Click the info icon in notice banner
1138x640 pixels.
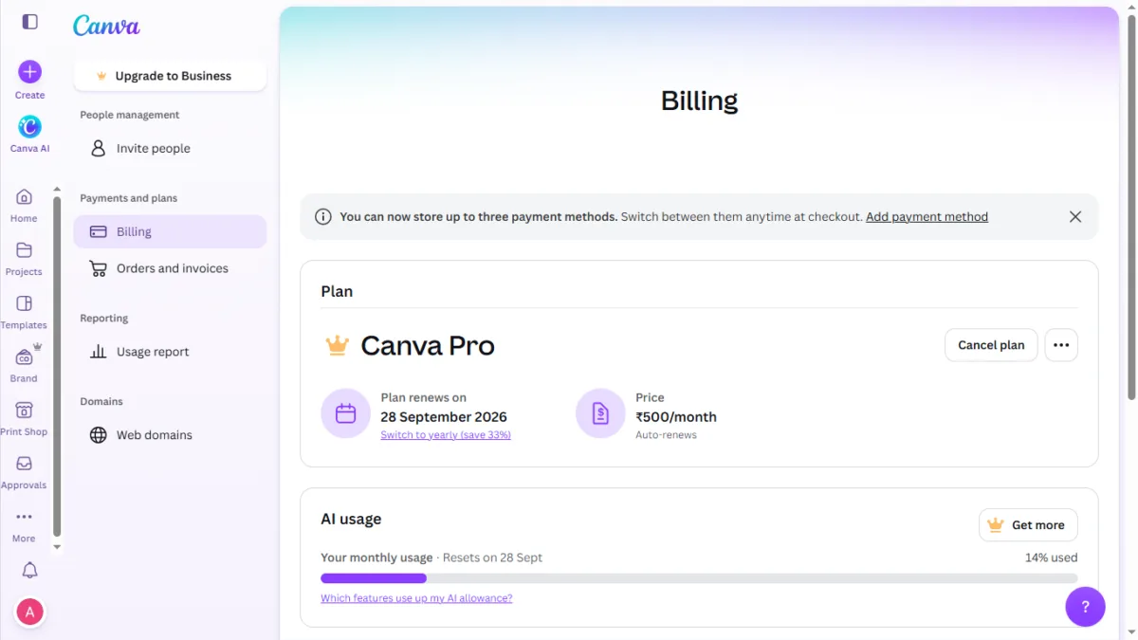tap(323, 217)
